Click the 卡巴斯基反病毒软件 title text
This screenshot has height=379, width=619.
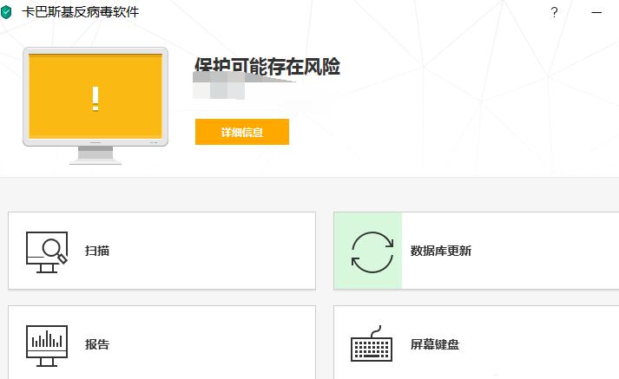coord(81,12)
